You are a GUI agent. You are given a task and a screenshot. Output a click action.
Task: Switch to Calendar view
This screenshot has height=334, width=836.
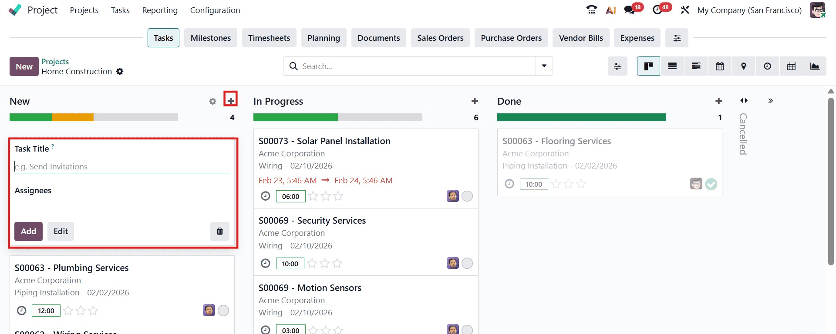720,66
